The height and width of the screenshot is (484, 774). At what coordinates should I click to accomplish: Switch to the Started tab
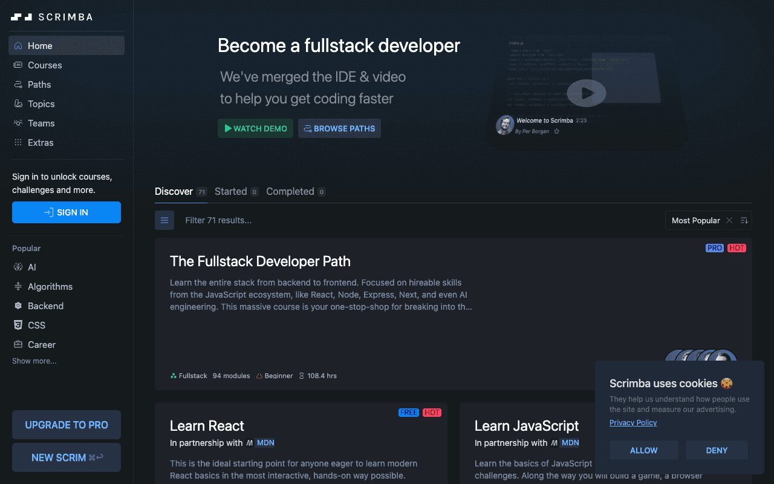[x=236, y=191]
